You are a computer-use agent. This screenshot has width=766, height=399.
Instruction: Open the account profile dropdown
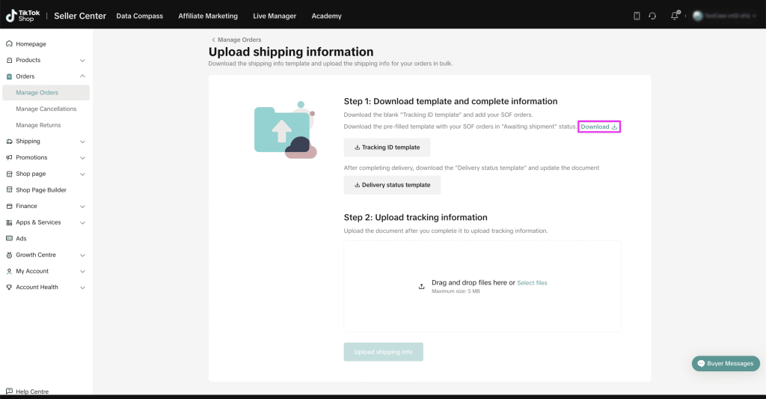click(x=723, y=16)
